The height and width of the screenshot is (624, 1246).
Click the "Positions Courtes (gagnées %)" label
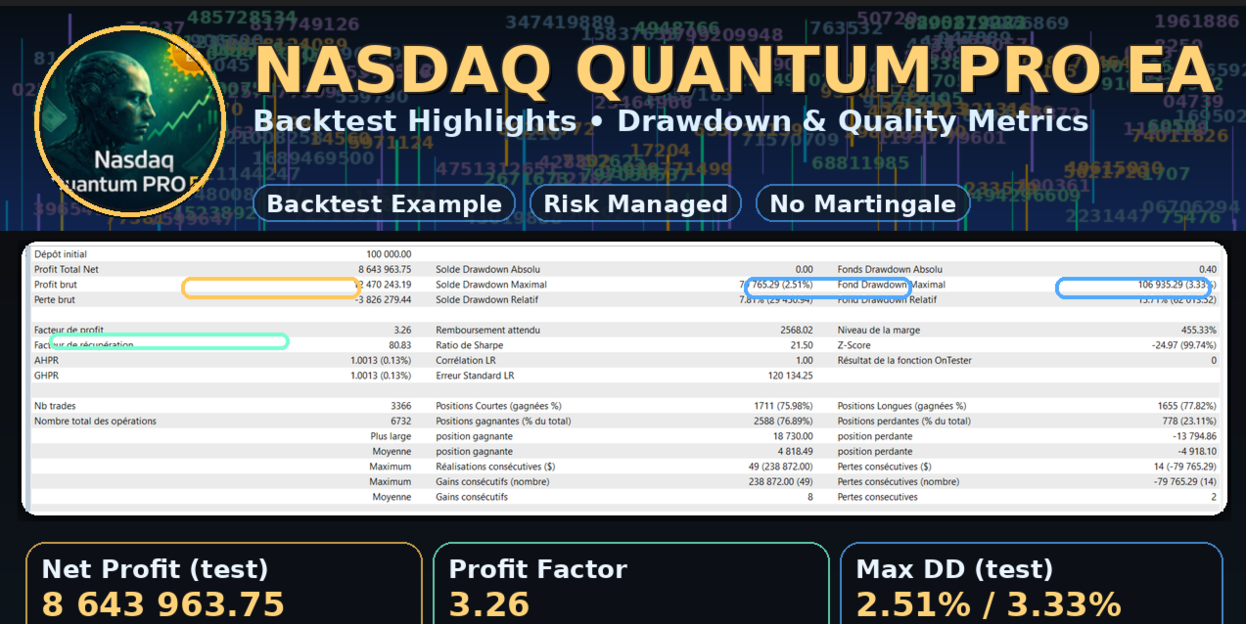499,406
